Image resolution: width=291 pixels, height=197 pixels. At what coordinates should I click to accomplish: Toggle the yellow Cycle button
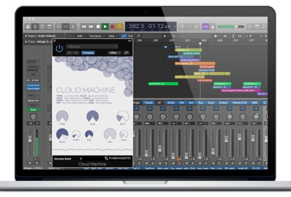coord(120,27)
